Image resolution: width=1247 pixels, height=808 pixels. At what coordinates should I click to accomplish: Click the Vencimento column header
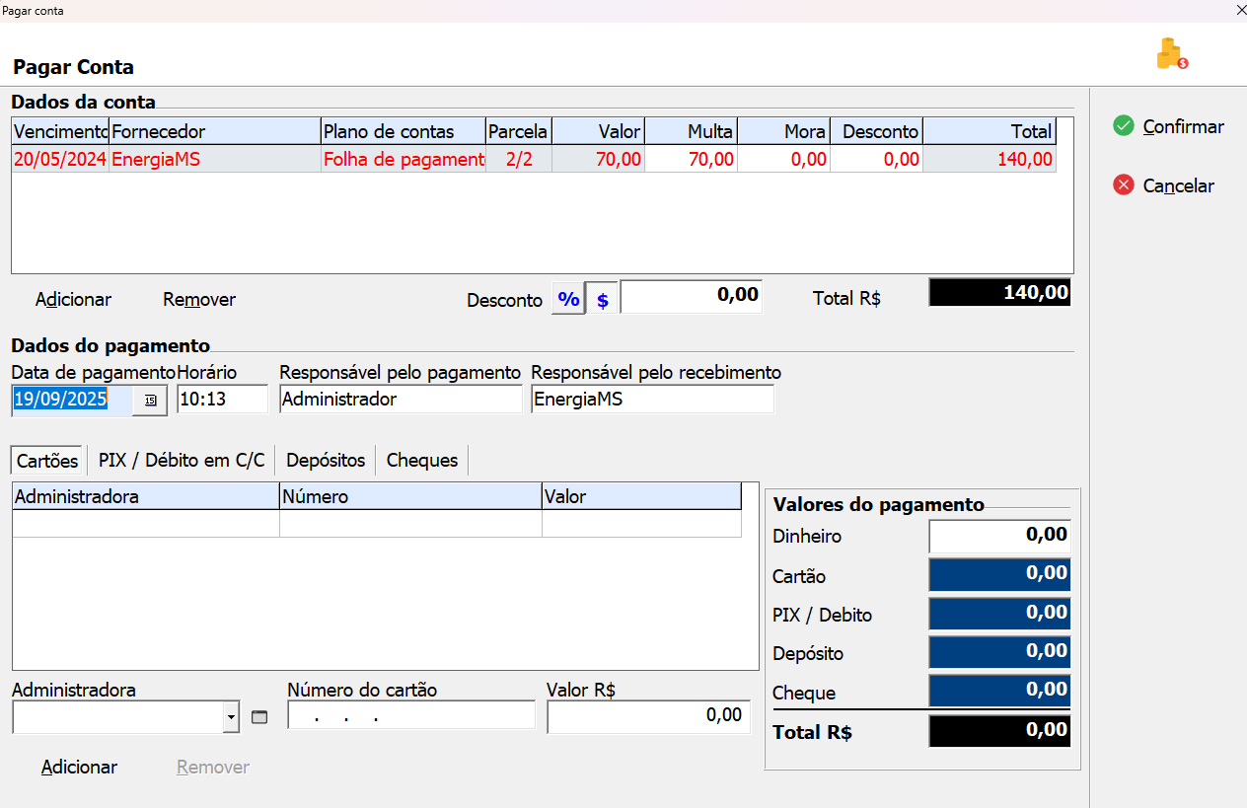(x=60, y=131)
